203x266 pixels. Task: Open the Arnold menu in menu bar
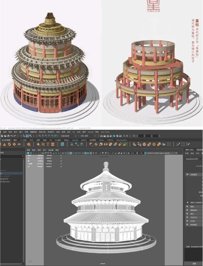(91, 132)
